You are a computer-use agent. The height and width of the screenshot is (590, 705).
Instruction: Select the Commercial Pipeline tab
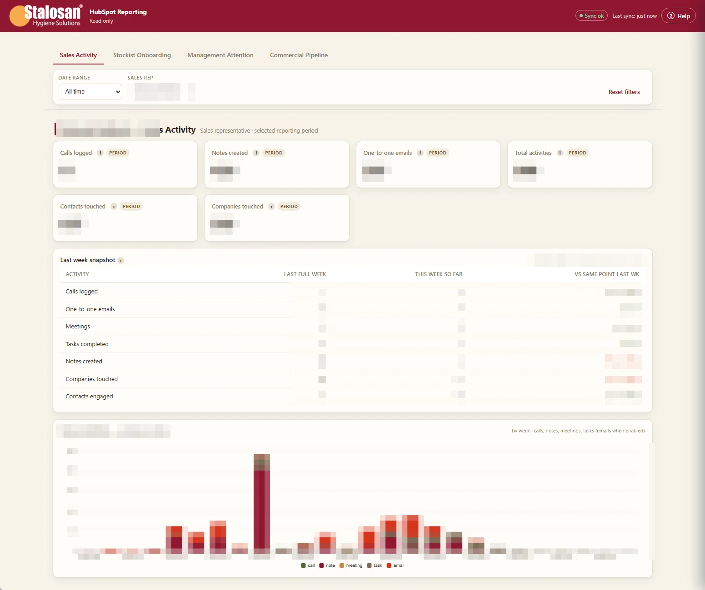click(x=299, y=55)
